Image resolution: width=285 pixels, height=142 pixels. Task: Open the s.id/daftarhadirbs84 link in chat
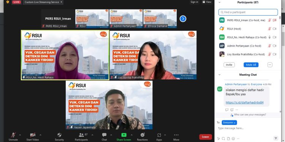pyautogui.click(x=244, y=103)
